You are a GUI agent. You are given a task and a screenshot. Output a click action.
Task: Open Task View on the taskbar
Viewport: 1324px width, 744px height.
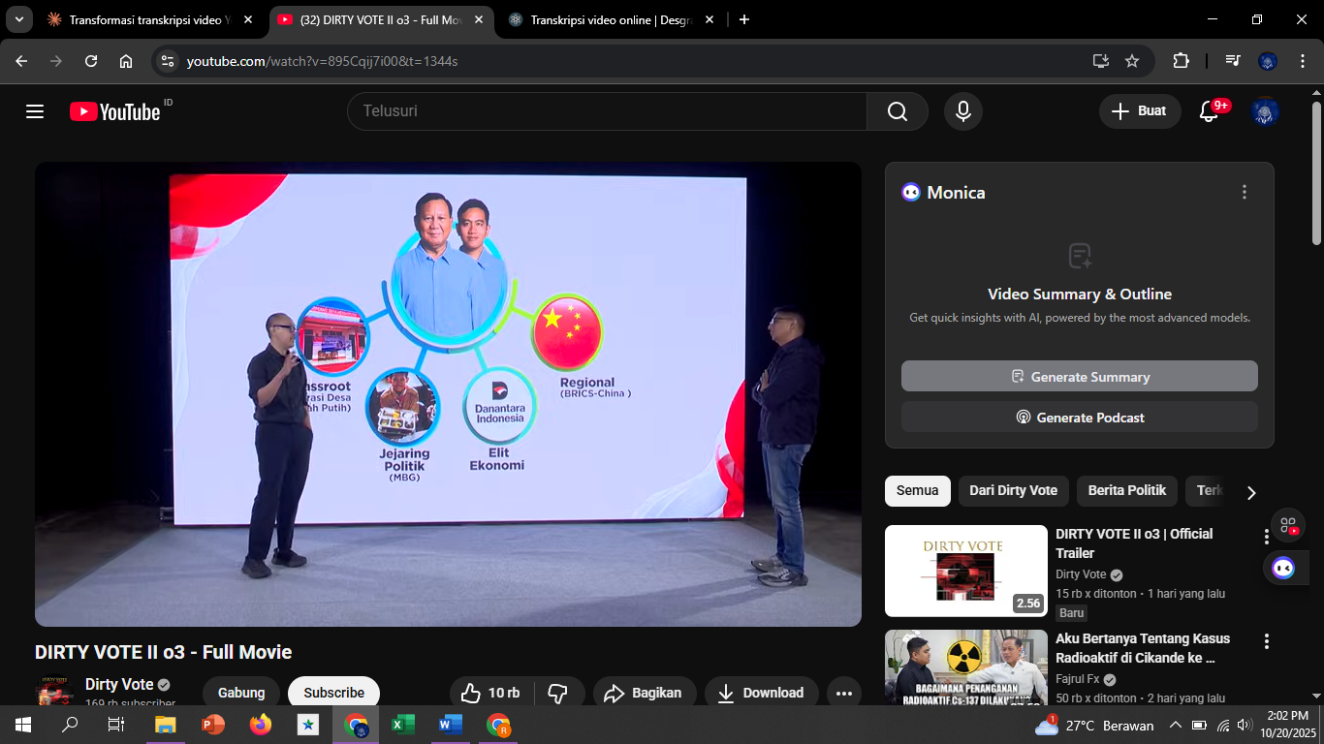click(116, 725)
